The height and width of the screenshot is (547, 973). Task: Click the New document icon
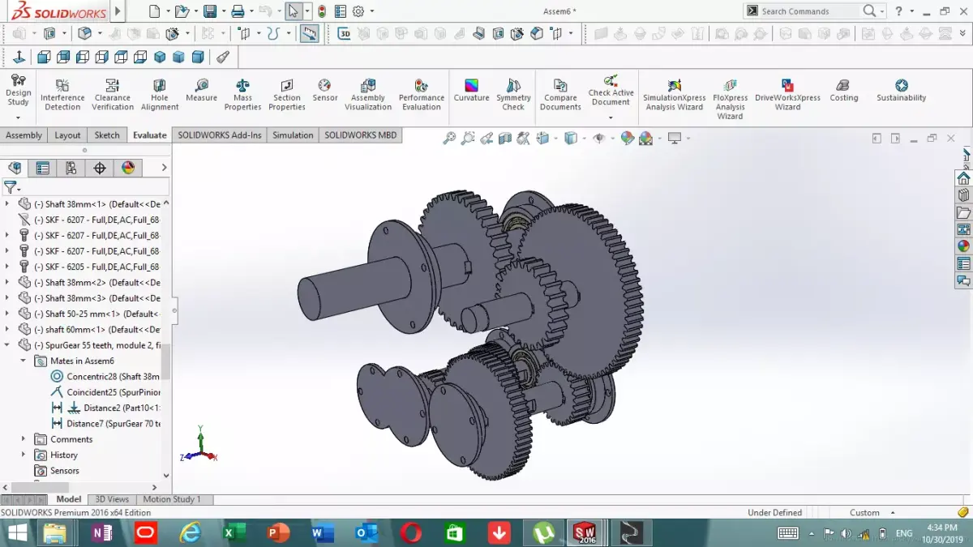[x=155, y=11]
